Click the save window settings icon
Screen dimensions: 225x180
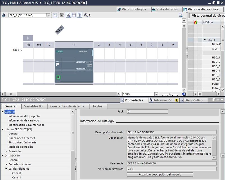(181, 15)
